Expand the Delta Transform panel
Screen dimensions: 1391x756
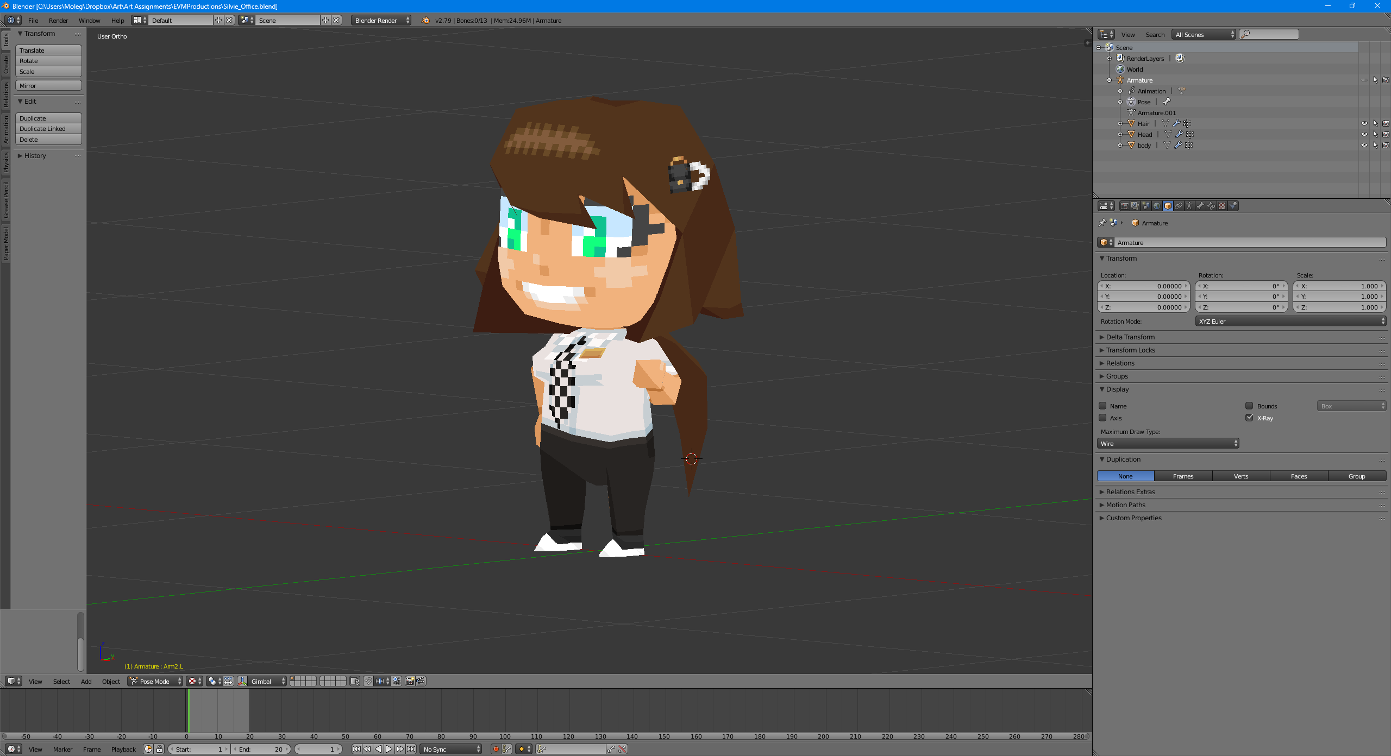1130,337
